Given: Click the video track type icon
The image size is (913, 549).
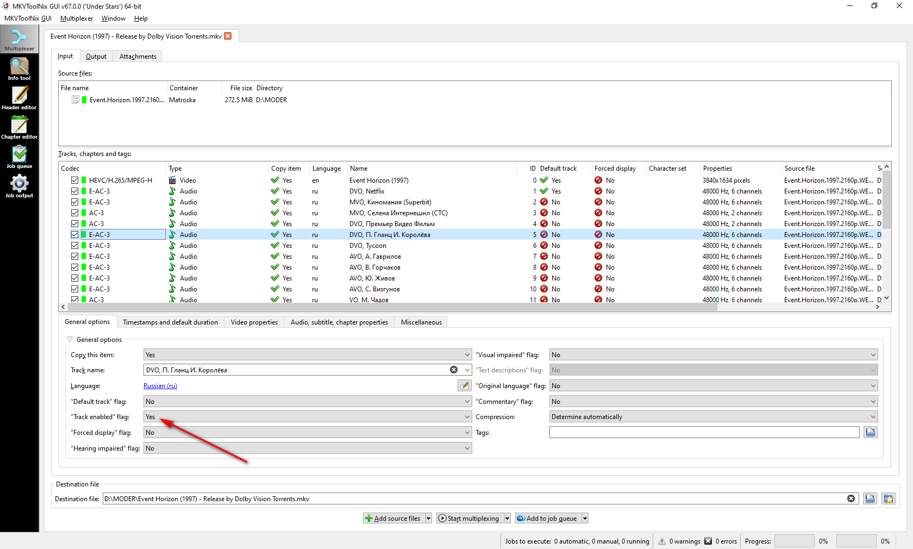Looking at the screenshot, I should point(172,180).
